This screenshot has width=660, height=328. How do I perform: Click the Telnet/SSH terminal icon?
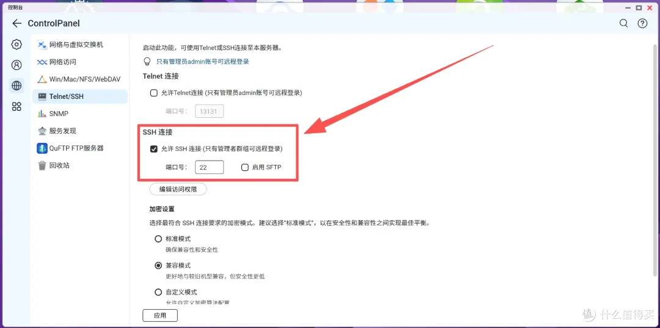click(x=42, y=97)
